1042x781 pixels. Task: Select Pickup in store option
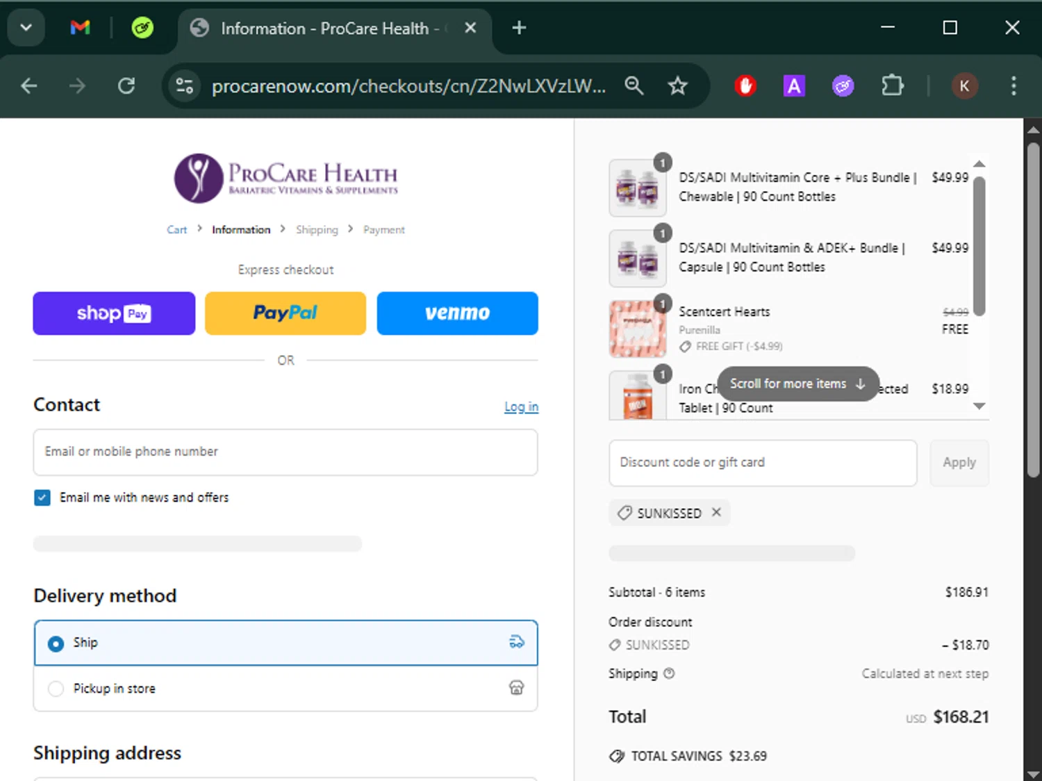point(286,689)
